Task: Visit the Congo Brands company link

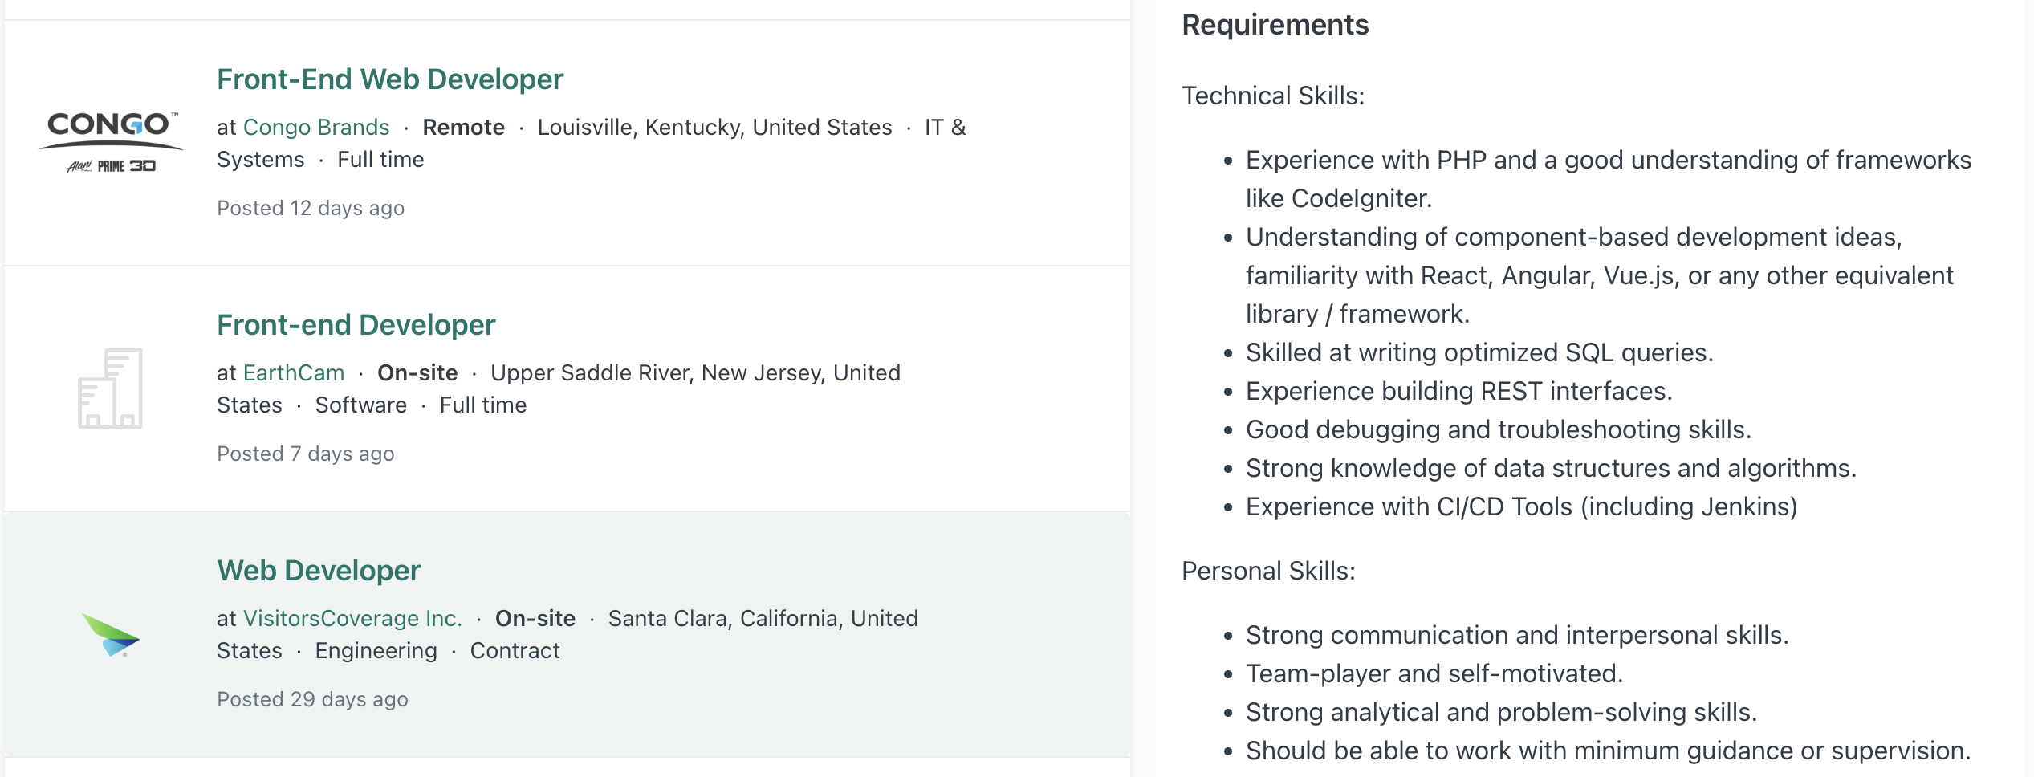Action: (316, 128)
